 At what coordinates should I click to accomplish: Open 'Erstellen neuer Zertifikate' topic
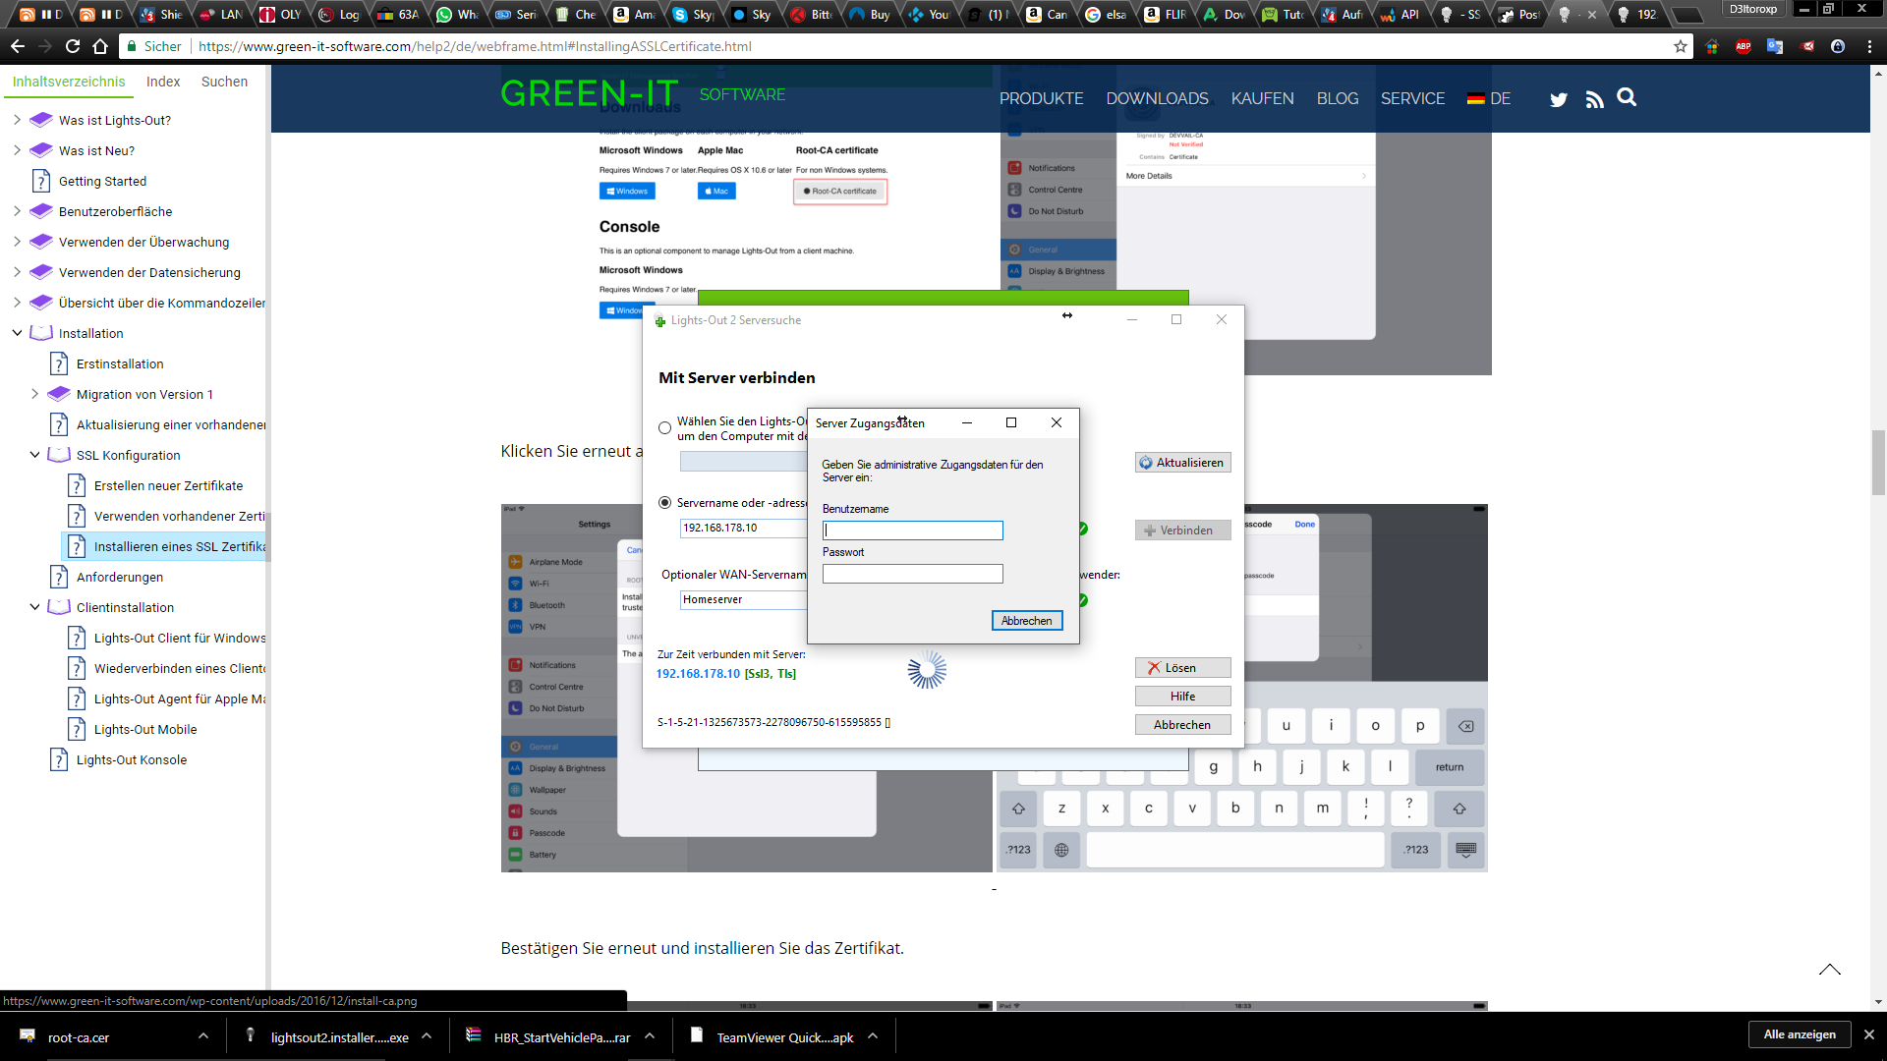click(x=168, y=485)
